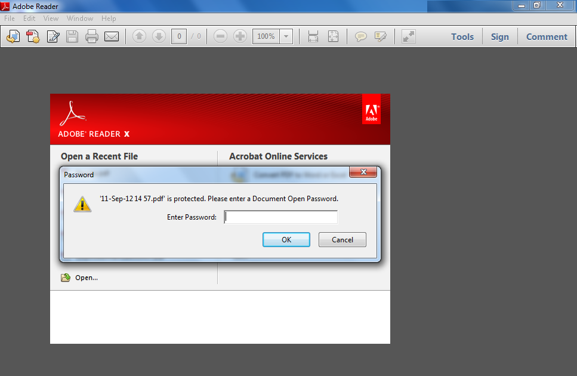Close the Password dialog with X
The width and height of the screenshot is (577, 376).
pos(363,172)
